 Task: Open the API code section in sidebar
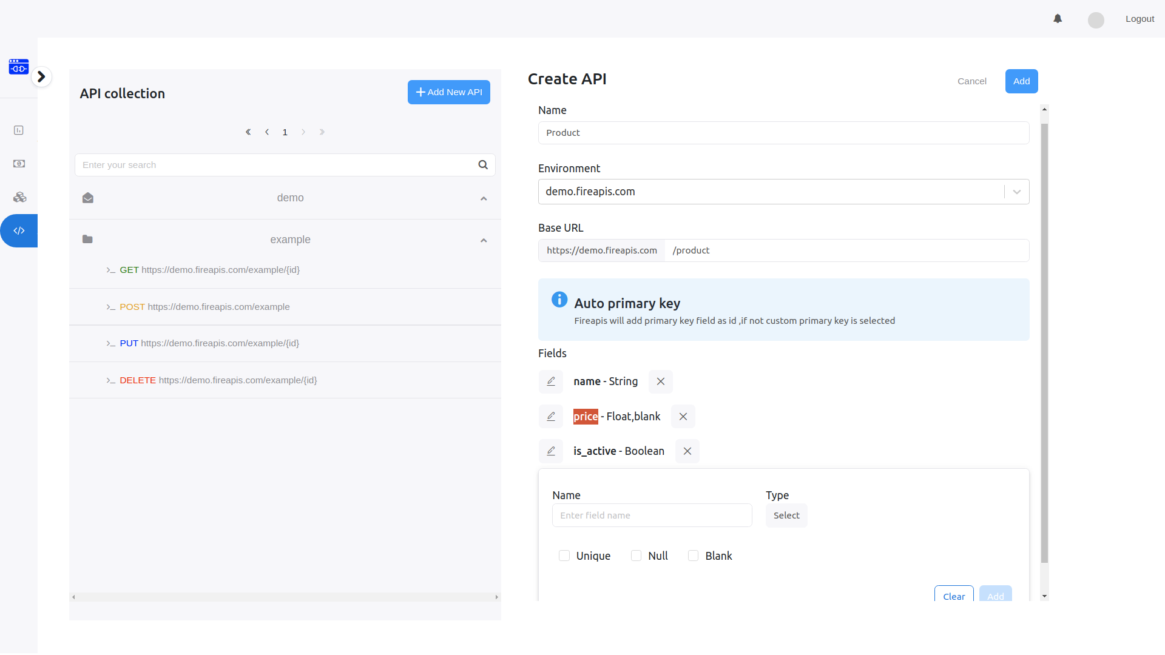(x=19, y=230)
